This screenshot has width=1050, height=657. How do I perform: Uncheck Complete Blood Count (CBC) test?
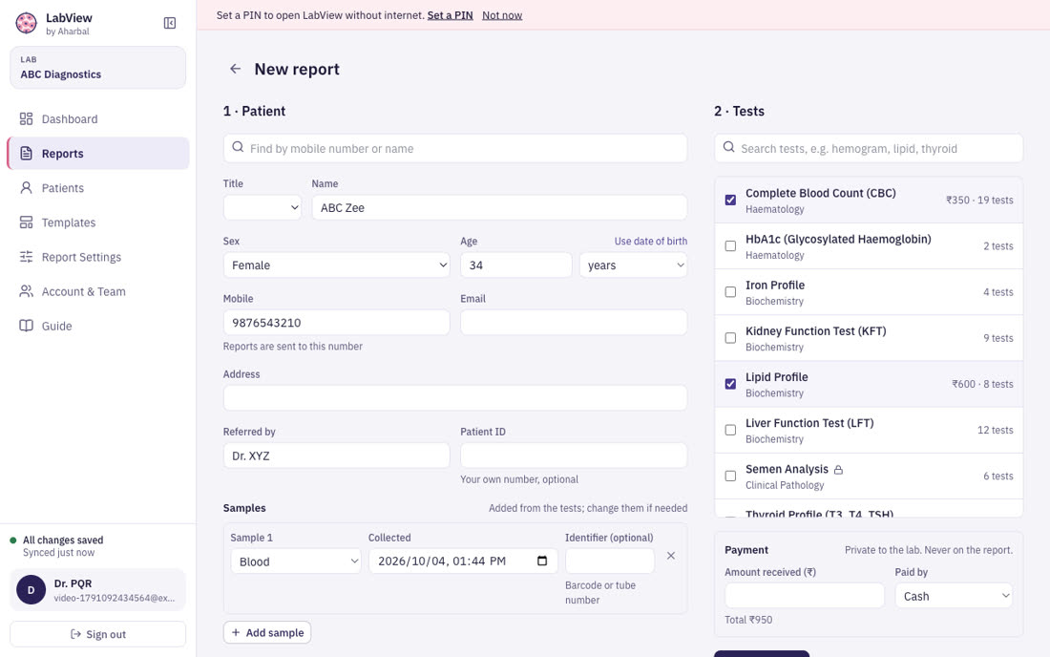coord(730,200)
